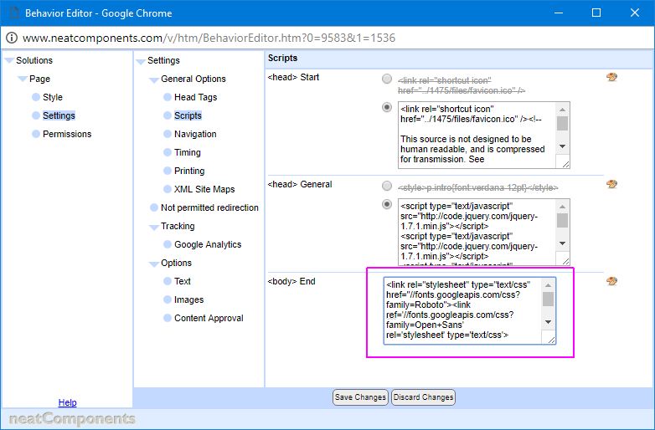
Task: Maximize the Behavior Editor window
Action: point(596,13)
